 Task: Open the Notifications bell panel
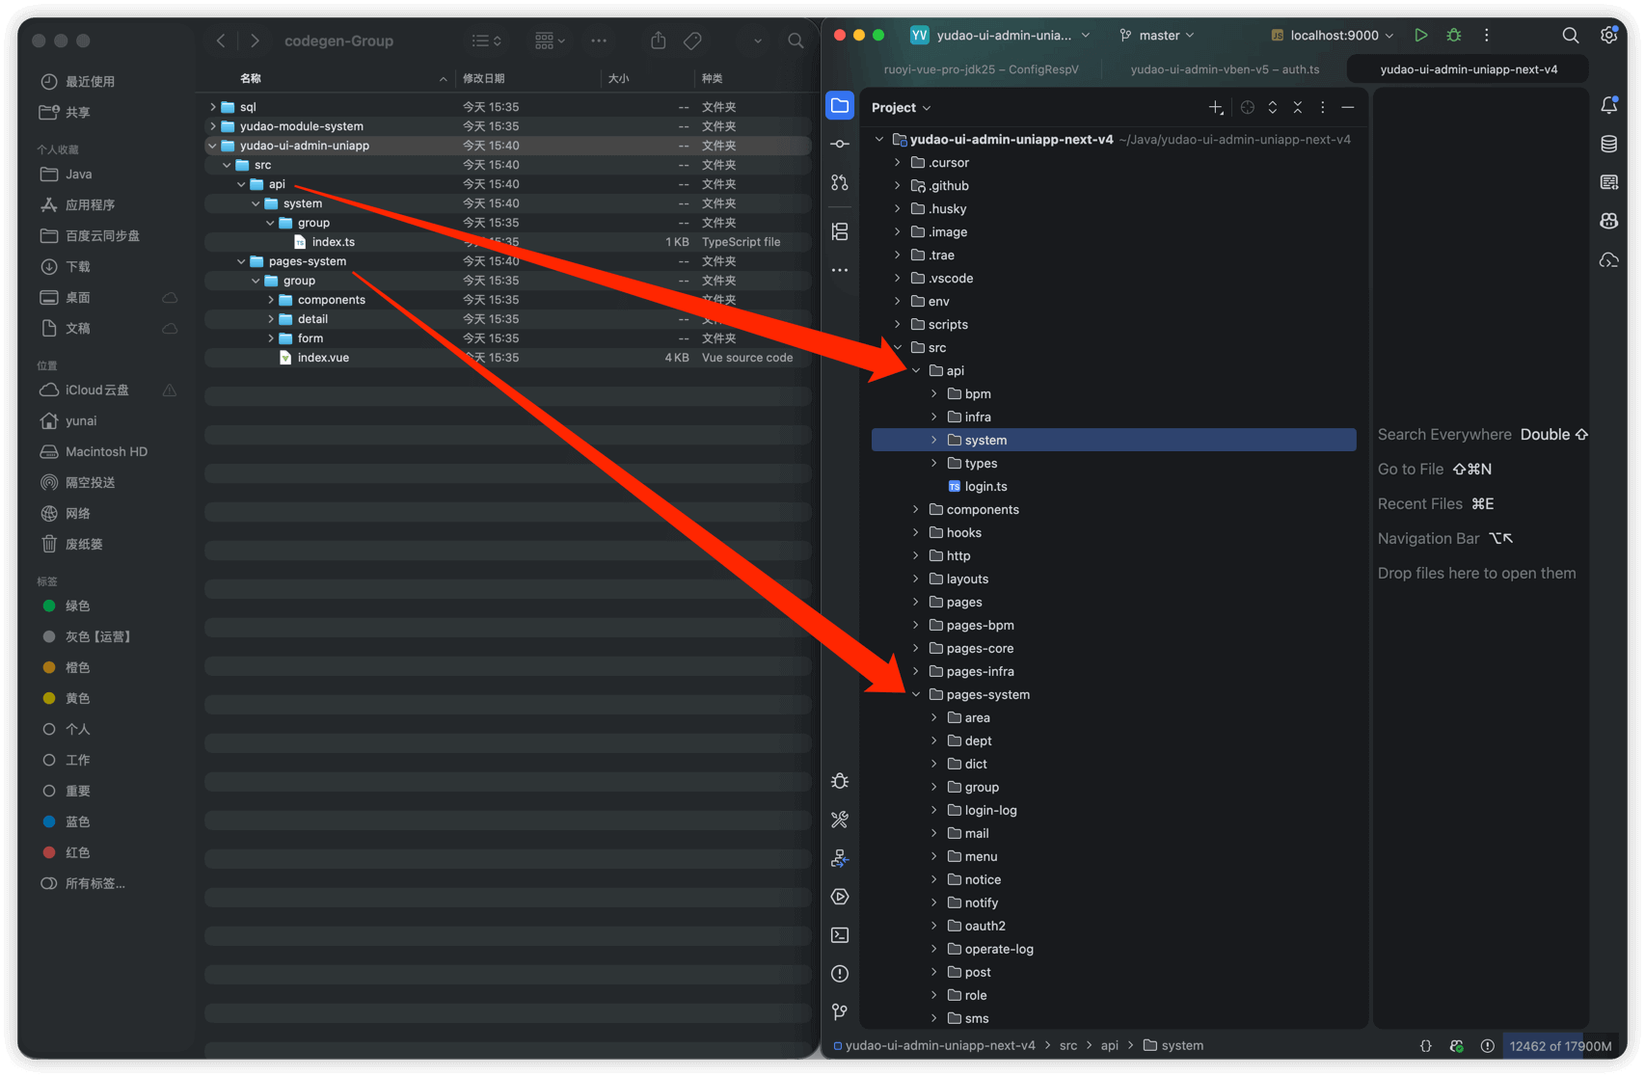pyautogui.click(x=1608, y=105)
